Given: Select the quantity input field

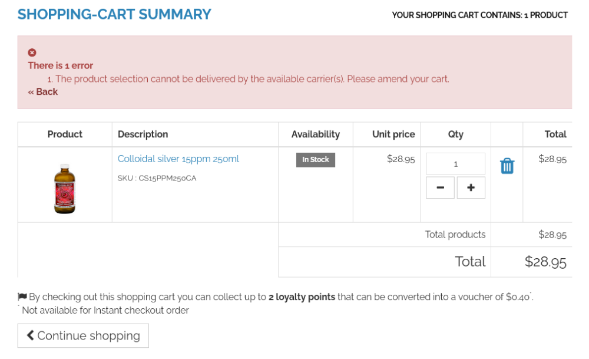Looking at the screenshot, I should point(455,163).
